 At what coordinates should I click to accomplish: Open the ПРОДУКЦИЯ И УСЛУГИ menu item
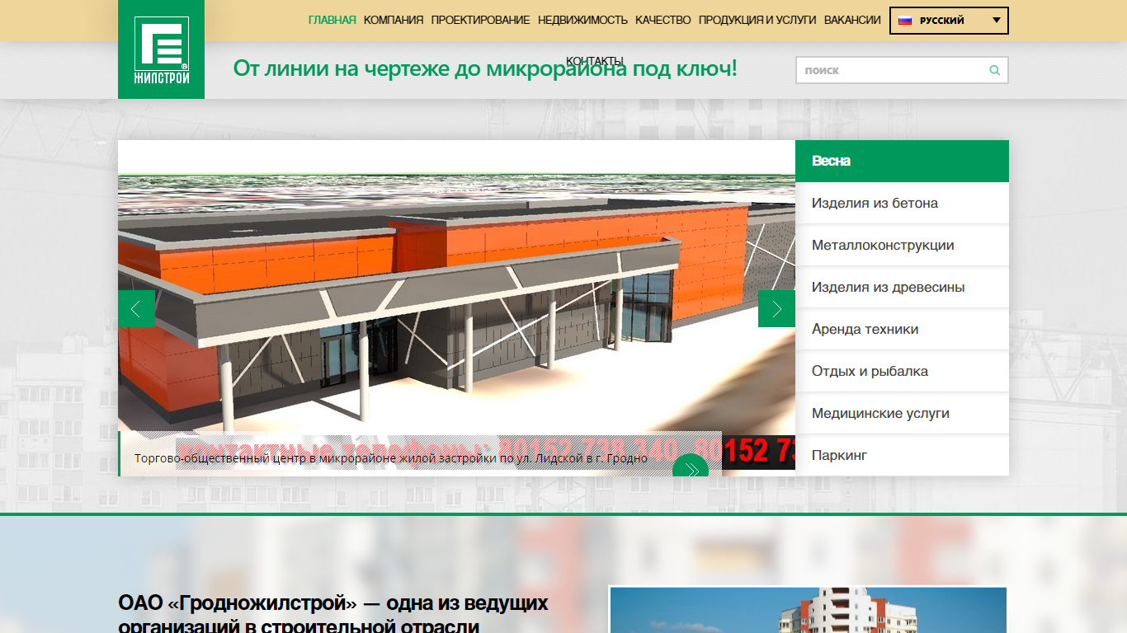[757, 20]
